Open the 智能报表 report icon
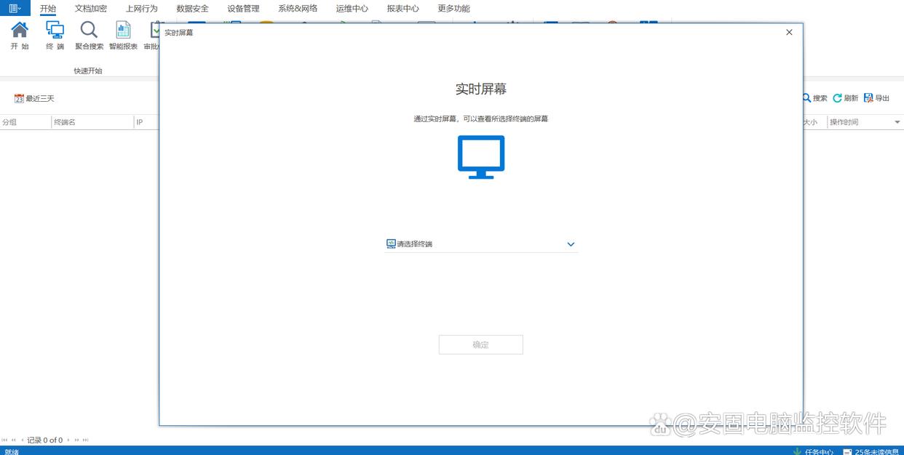 point(123,36)
